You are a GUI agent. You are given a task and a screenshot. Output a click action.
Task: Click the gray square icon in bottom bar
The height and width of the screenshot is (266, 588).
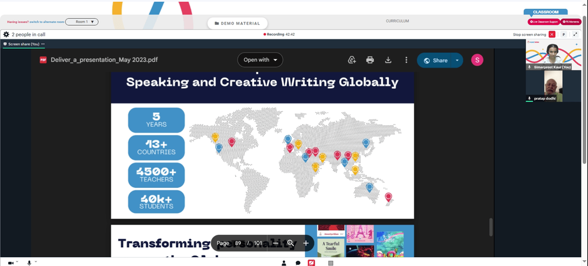pyautogui.click(x=330, y=263)
